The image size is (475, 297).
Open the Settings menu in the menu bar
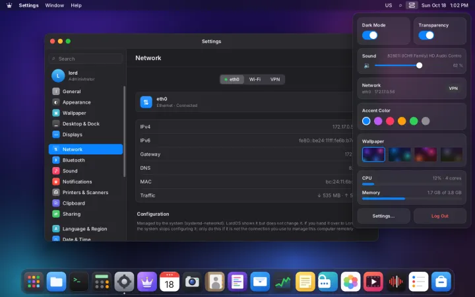(x=28, y=5)
